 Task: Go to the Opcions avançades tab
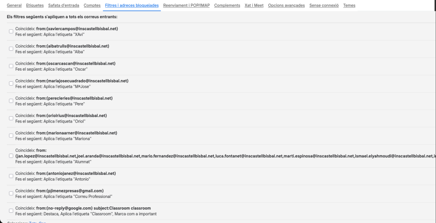click(x=286, y=6)
